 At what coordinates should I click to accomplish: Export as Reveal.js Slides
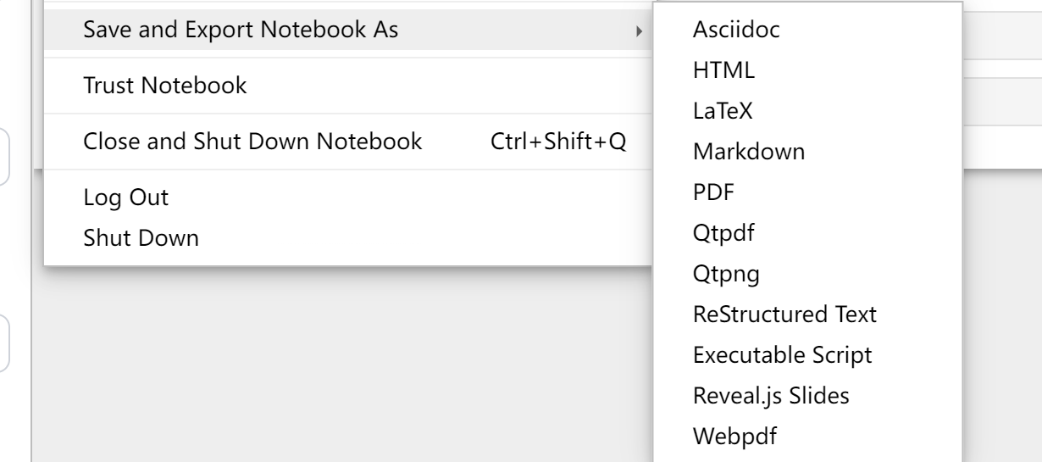[x=771, y=395]
